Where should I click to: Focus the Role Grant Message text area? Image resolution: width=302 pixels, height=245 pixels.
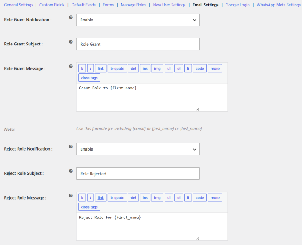click(152, 97)
